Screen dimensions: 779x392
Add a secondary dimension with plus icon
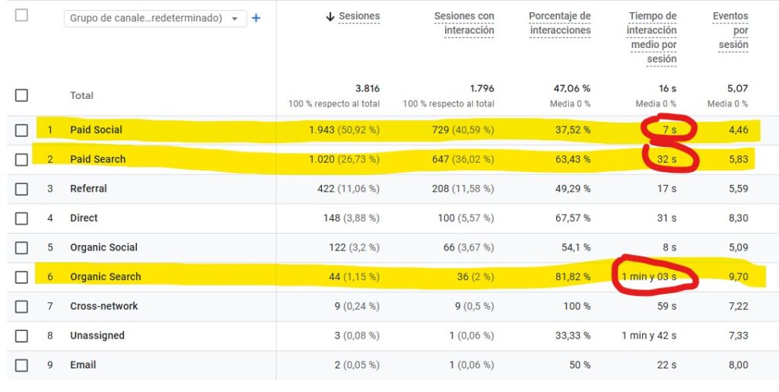click(256, 18)
